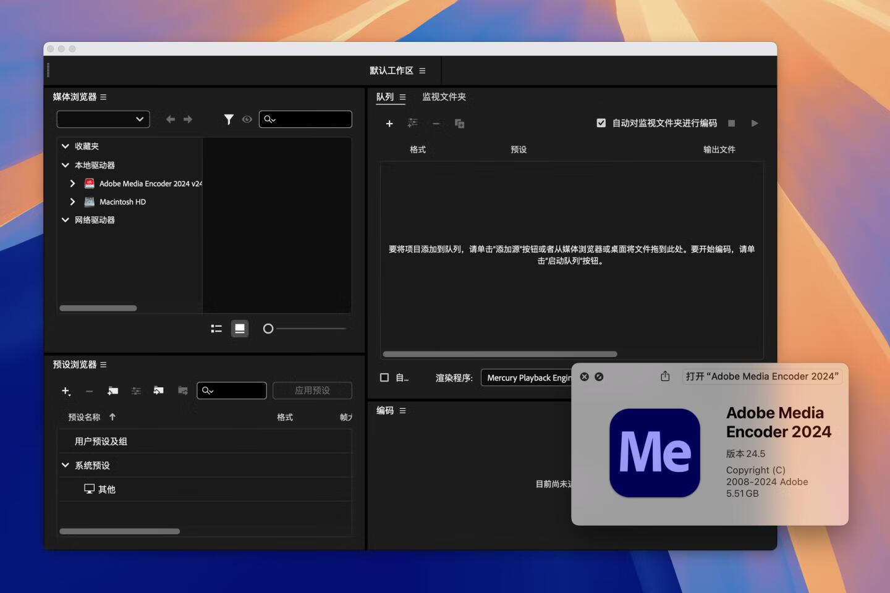The image size is (890, 593).
Task: Open the 编码 panel menu icon
Action: pyautogui.click(x=402, y=410)
